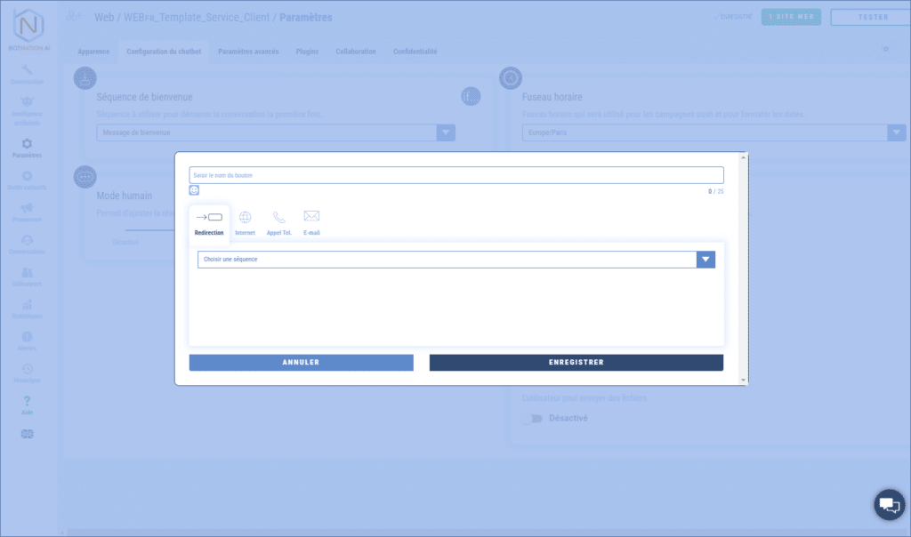The height and width of the screenshot is (537, 911).
Task: Open the emoji picker smiley icon
Action: click(194, 190)
